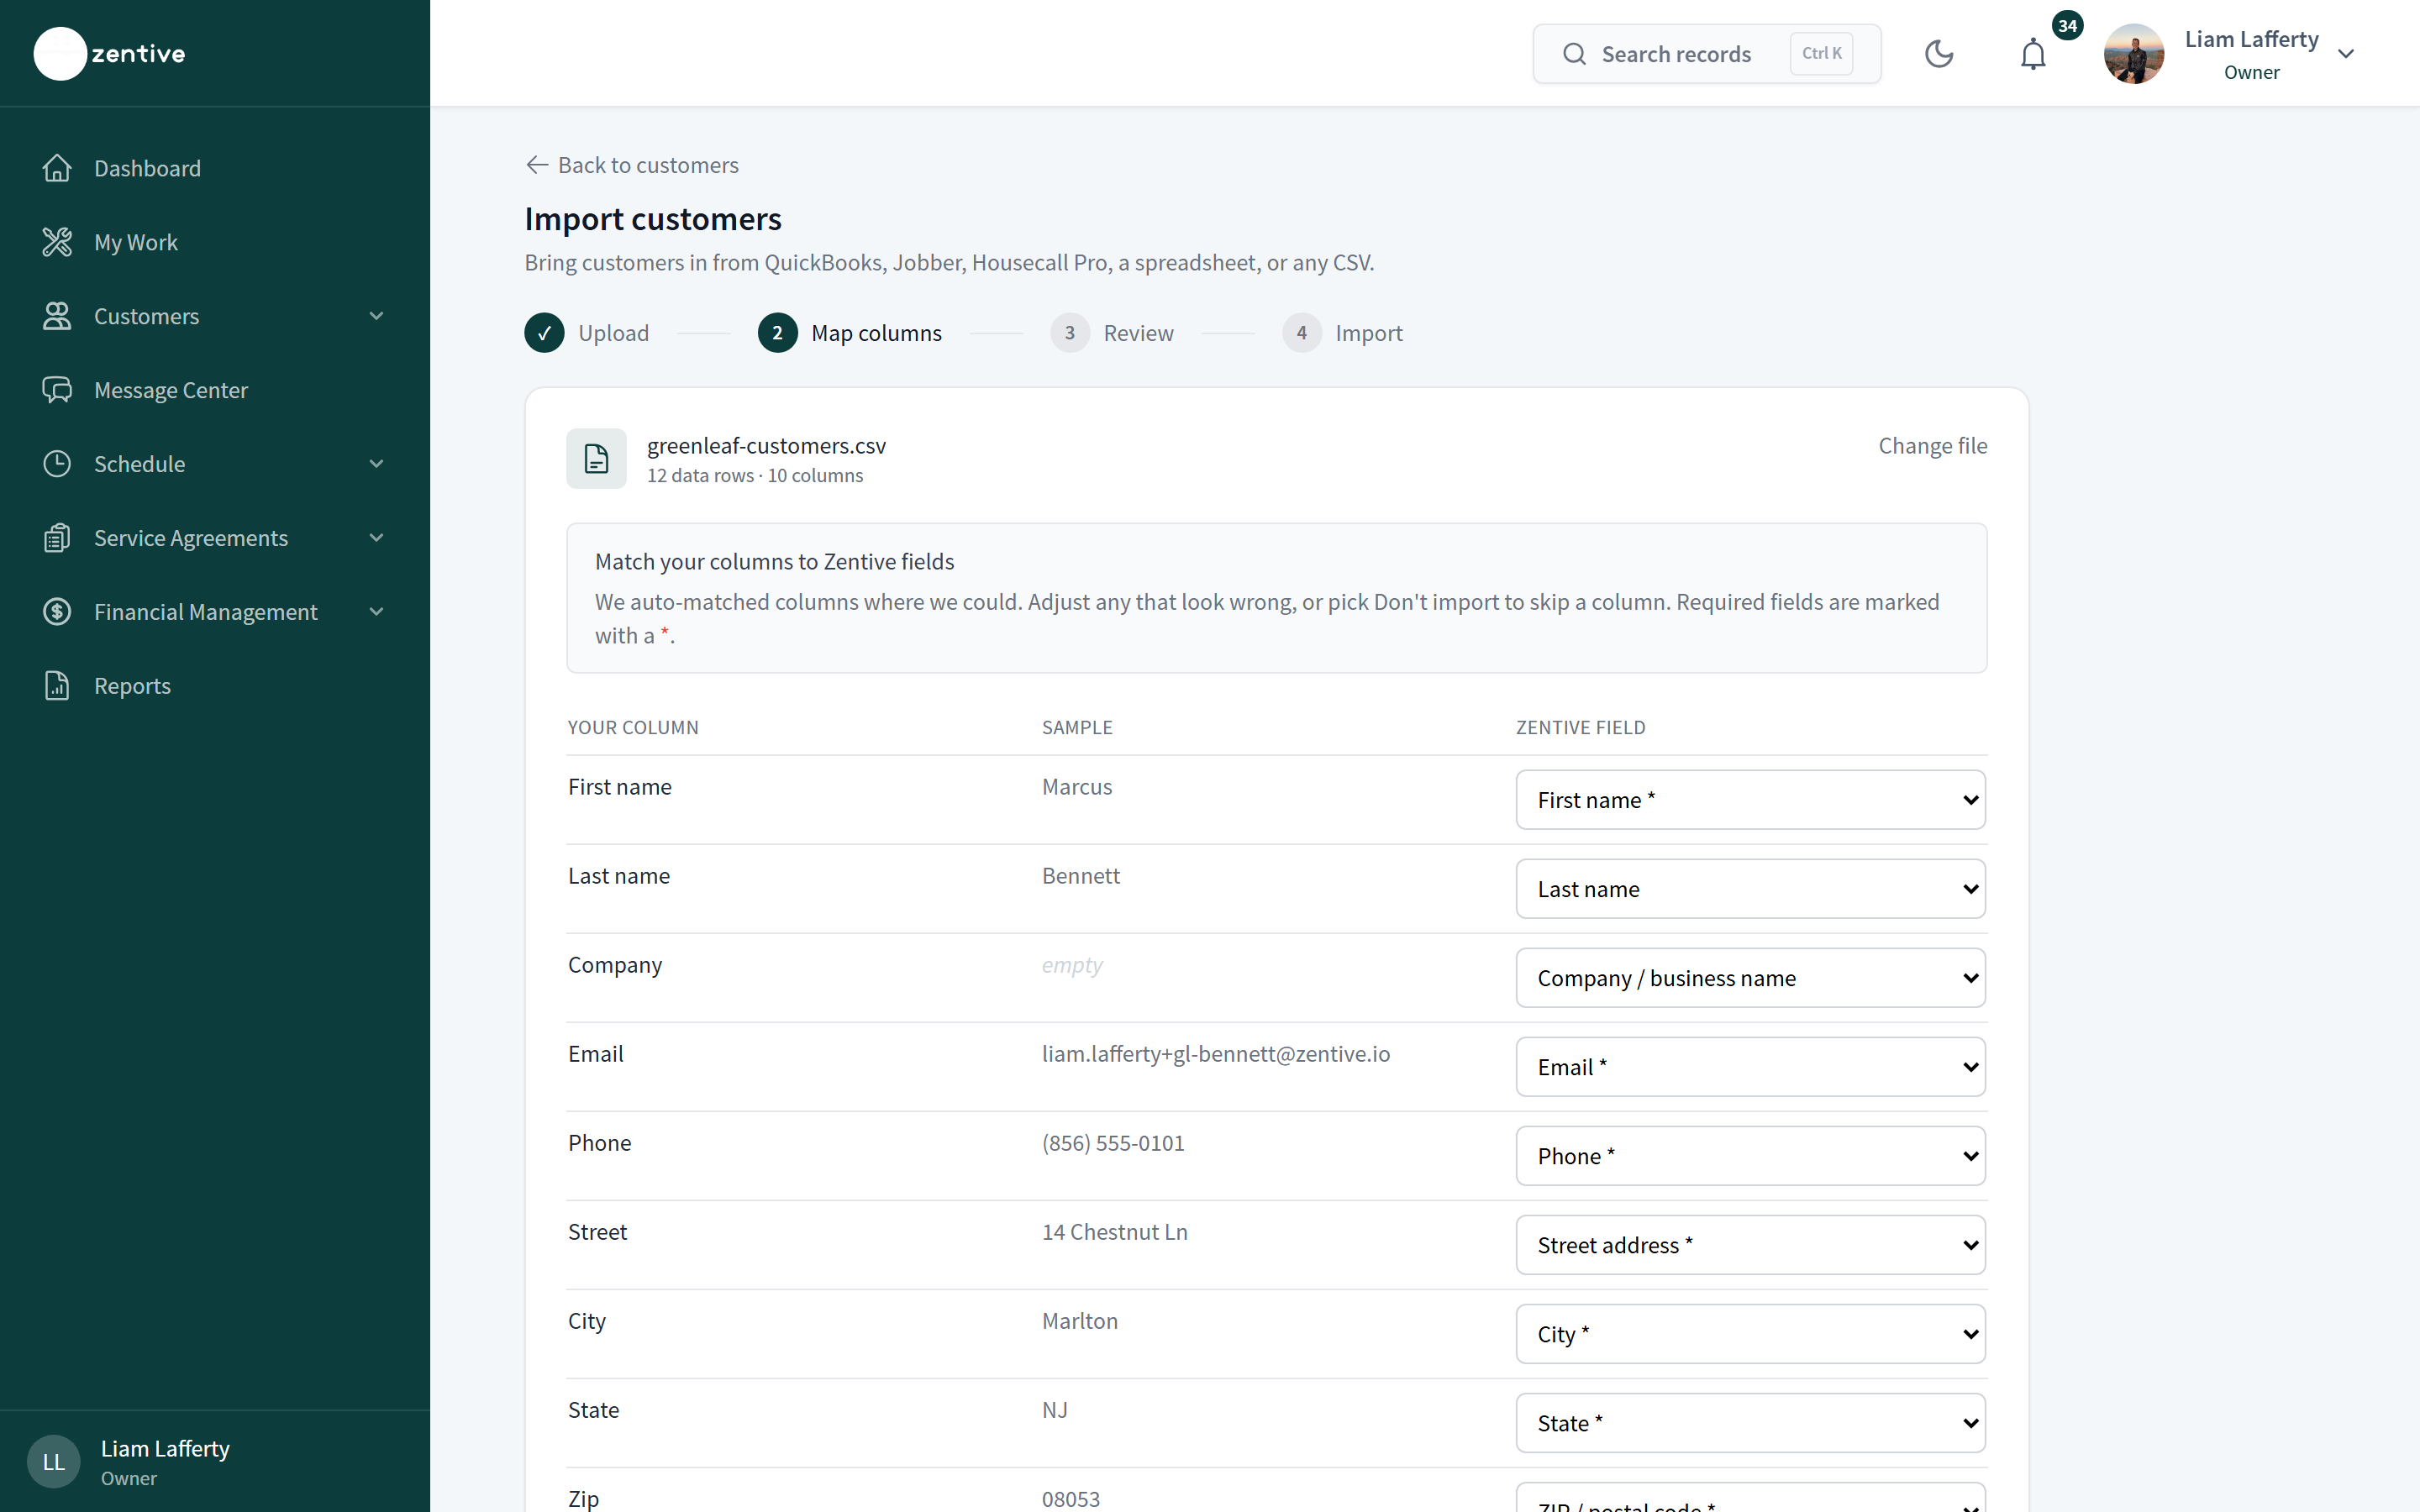
Task: Click the Customers people icon
Action: [x=57, y=316]
